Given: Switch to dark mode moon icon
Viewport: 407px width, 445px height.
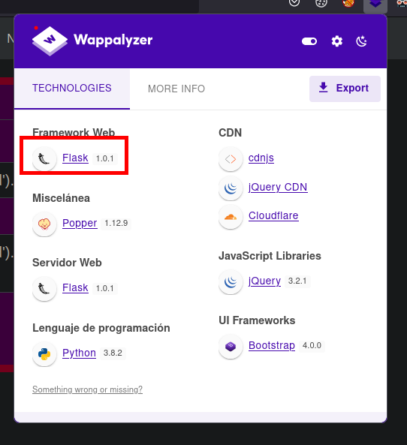Looking at the screenshot, I should point(361,41).
